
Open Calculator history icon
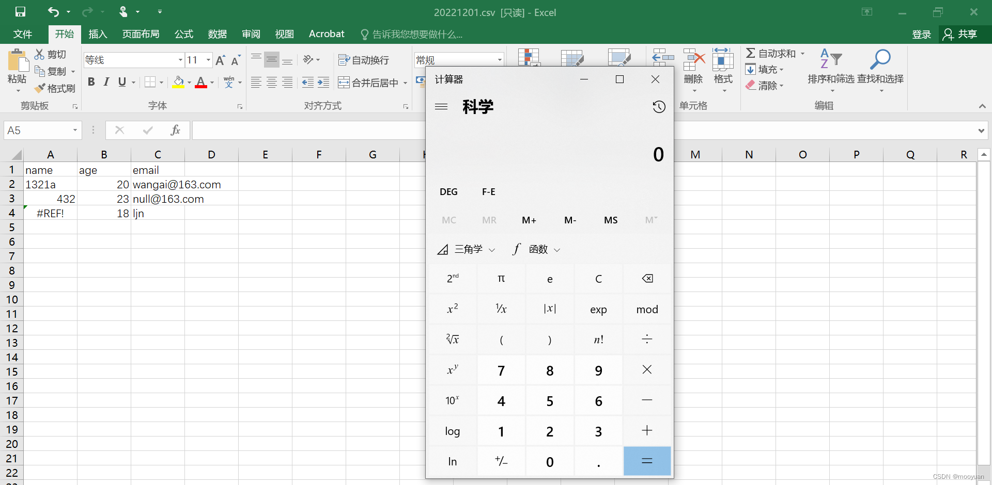click(x=659, y=107)
